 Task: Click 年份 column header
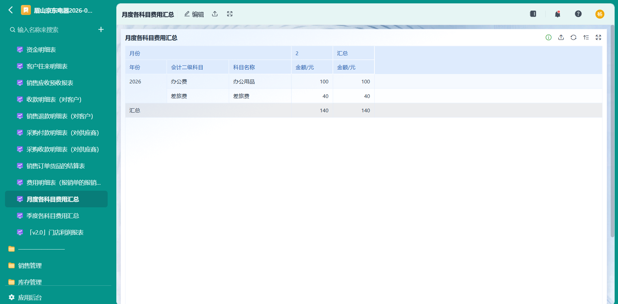[x=146, y=67]
